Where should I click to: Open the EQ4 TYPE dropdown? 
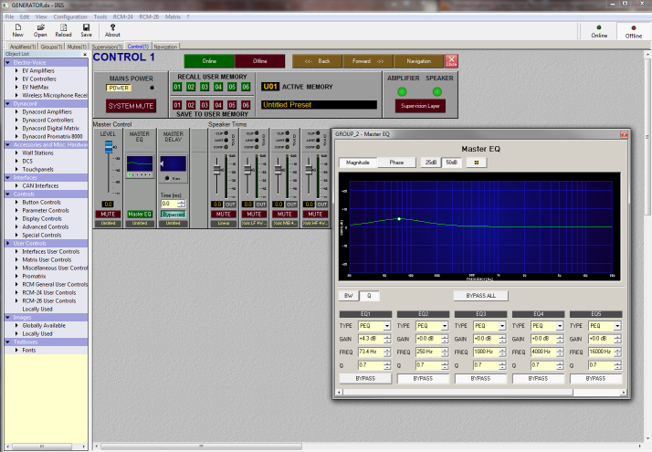click(560, 326)
